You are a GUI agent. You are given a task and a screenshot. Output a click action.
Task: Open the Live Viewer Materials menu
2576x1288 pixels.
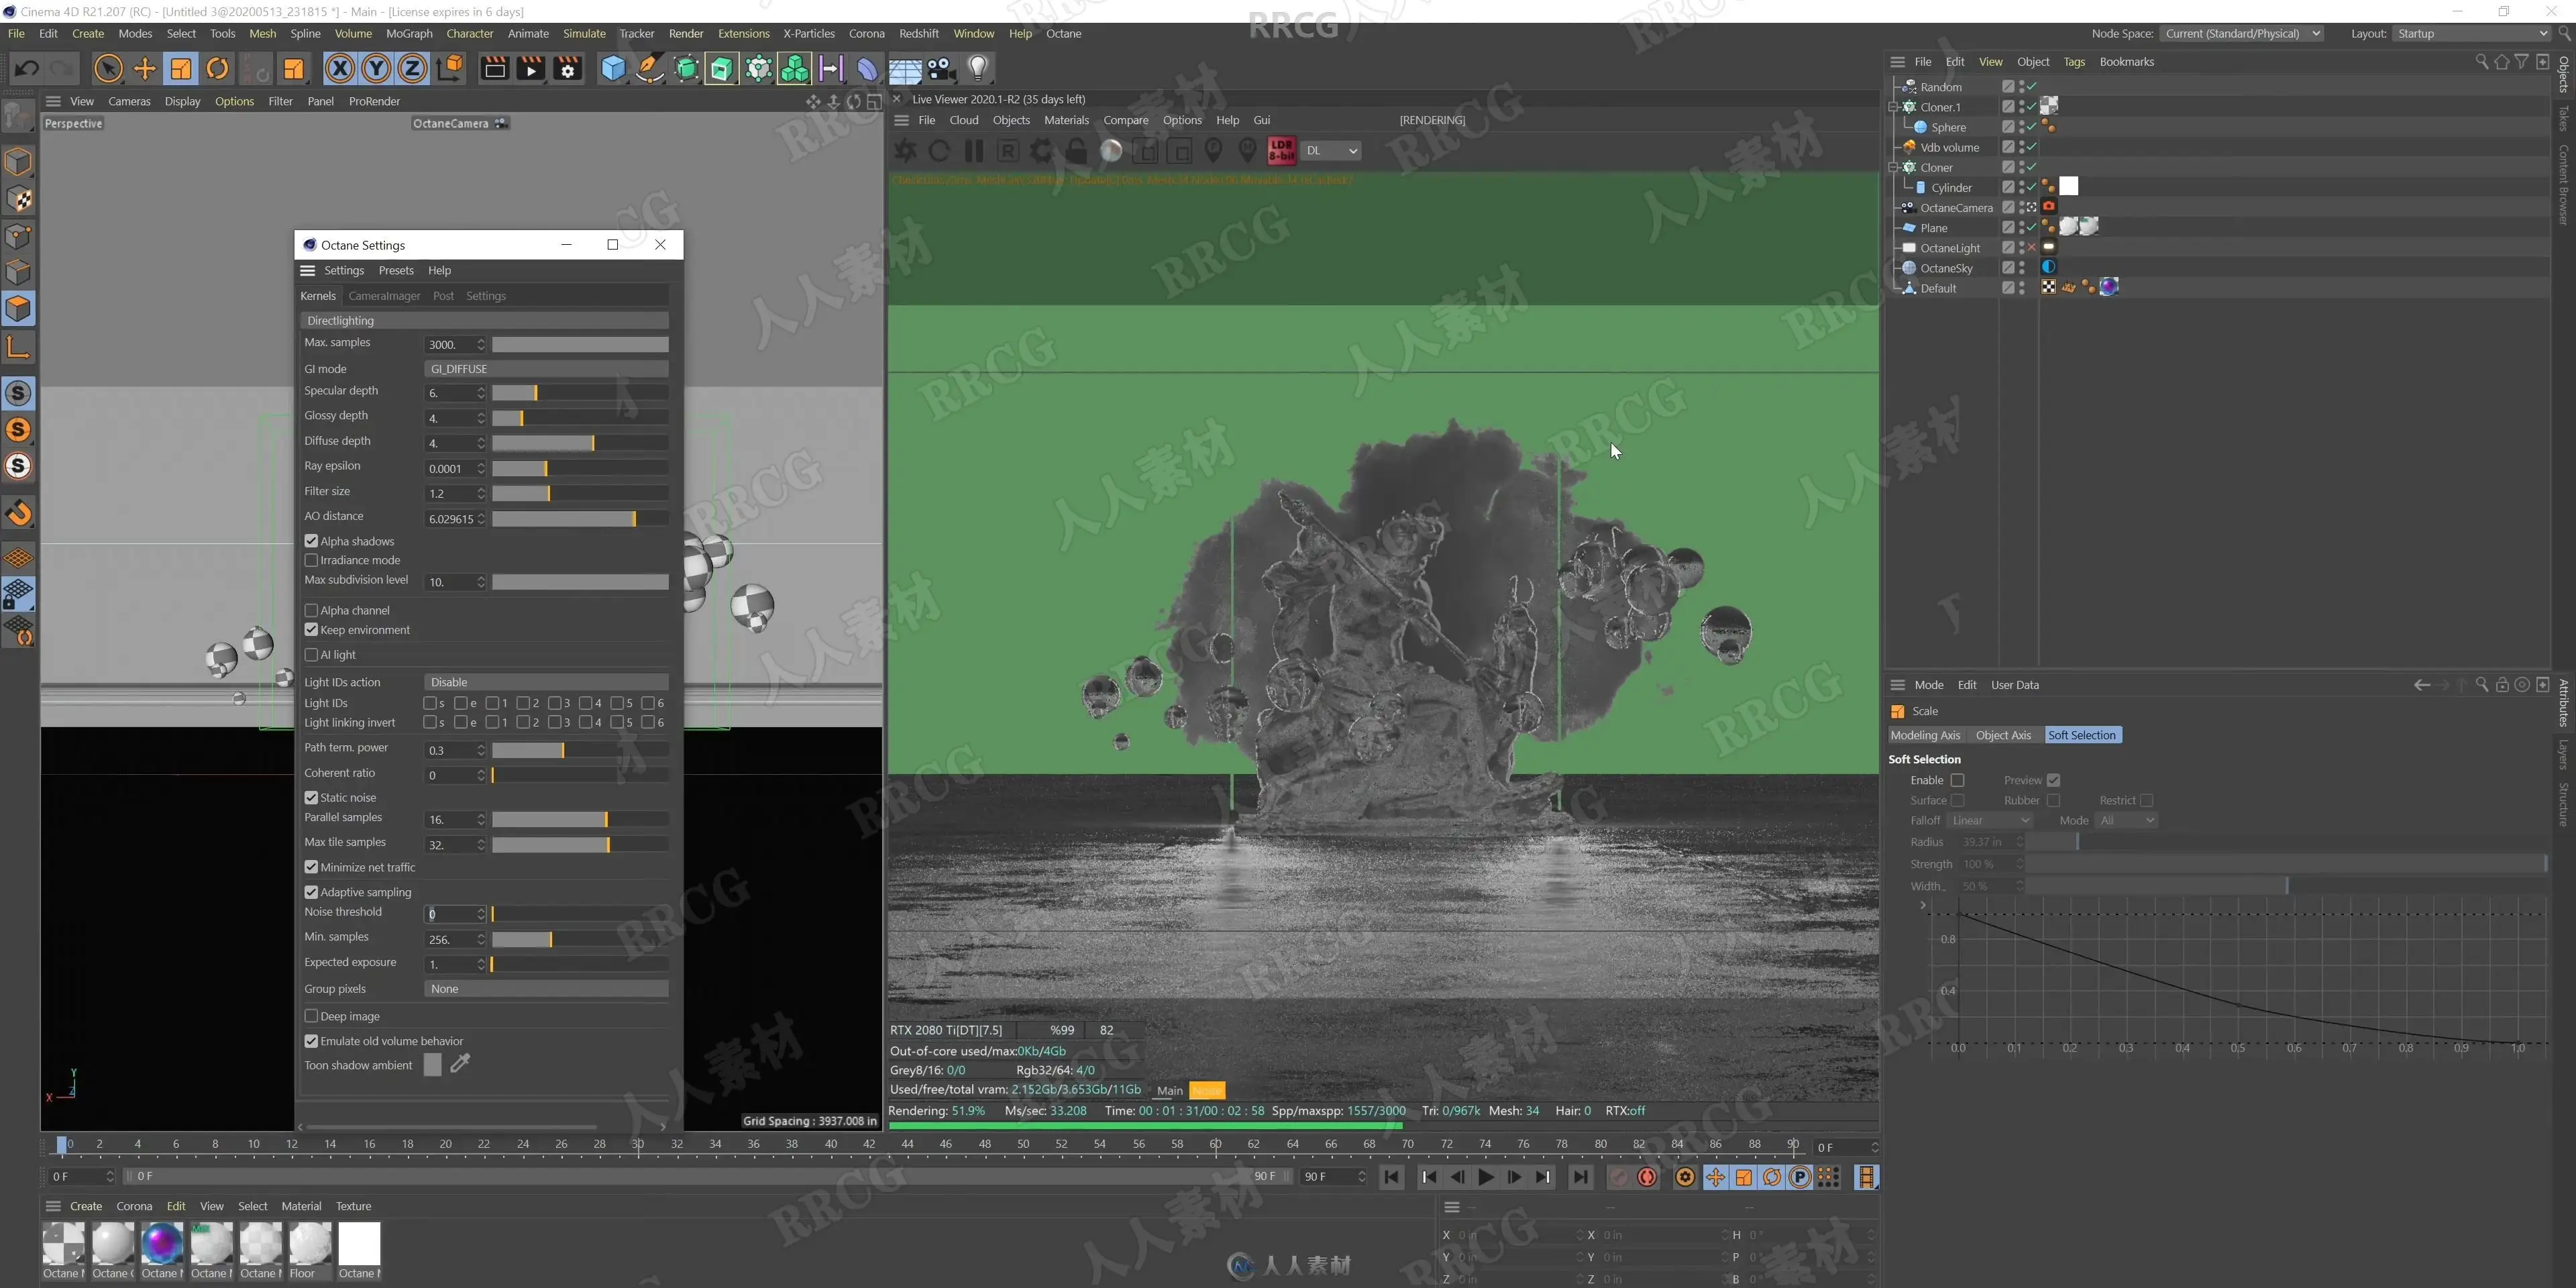click(x=1066, y=120)
